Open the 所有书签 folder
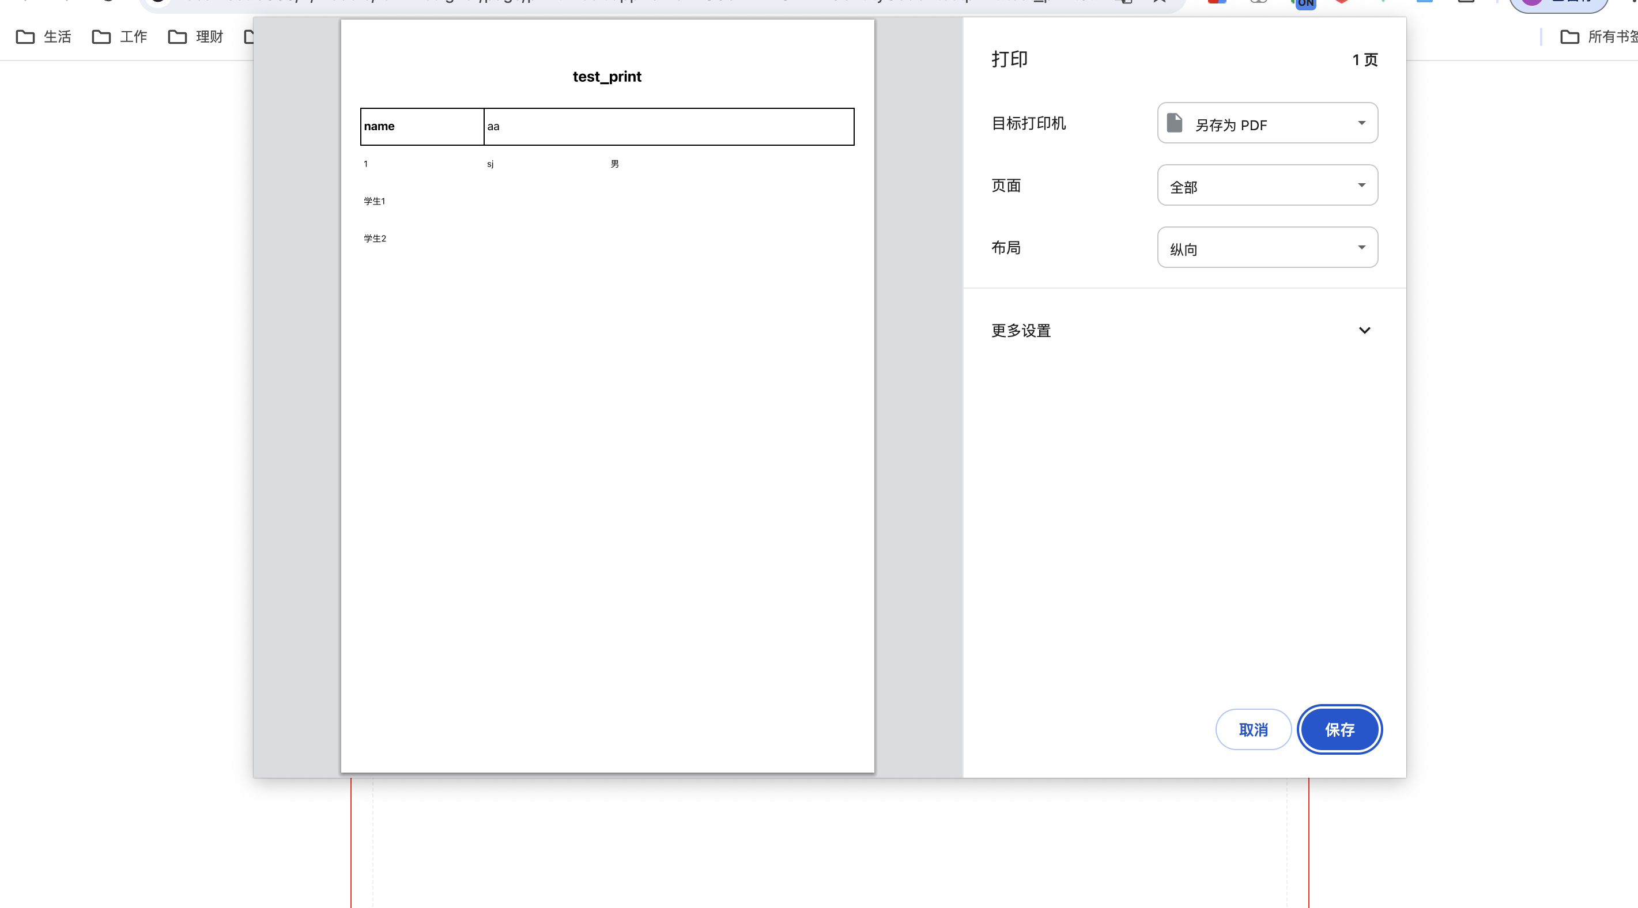This screenshot has height=908, width=1638. pyautogui.click(x=1598, y=37)
